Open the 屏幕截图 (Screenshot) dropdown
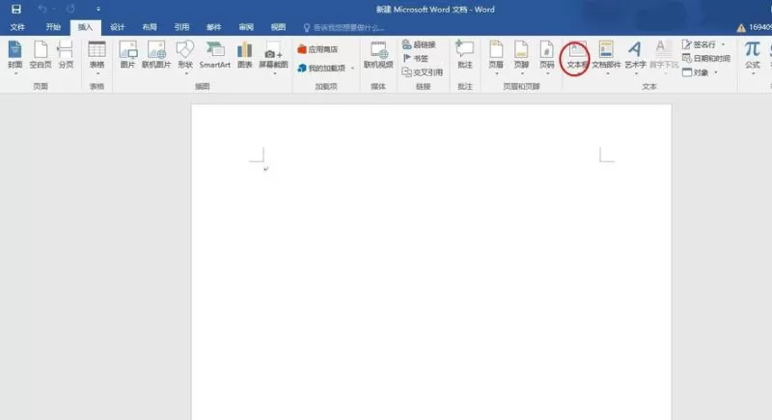 273,58
